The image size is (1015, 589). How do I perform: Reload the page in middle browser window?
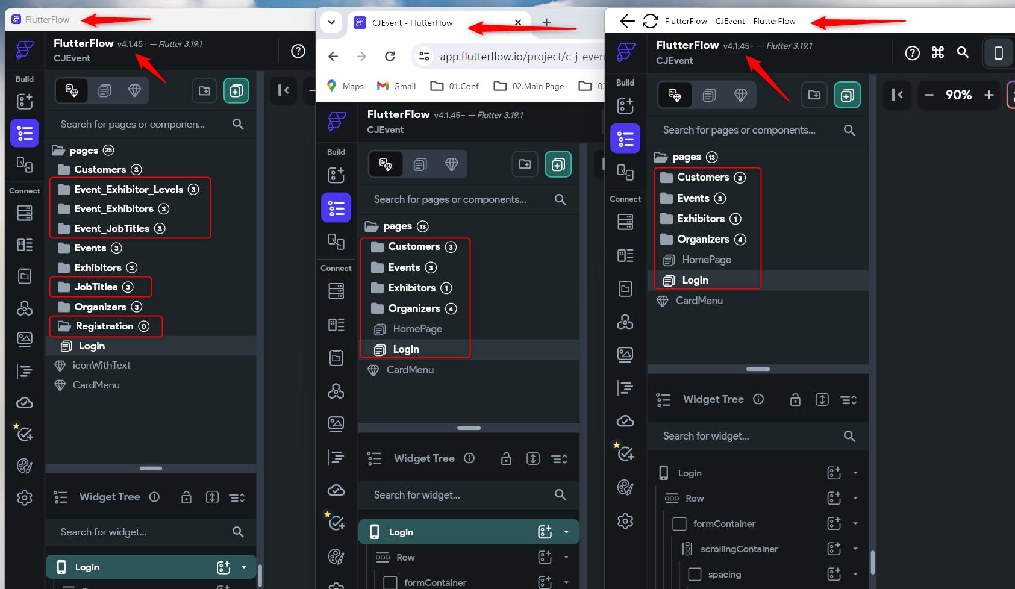390,56
